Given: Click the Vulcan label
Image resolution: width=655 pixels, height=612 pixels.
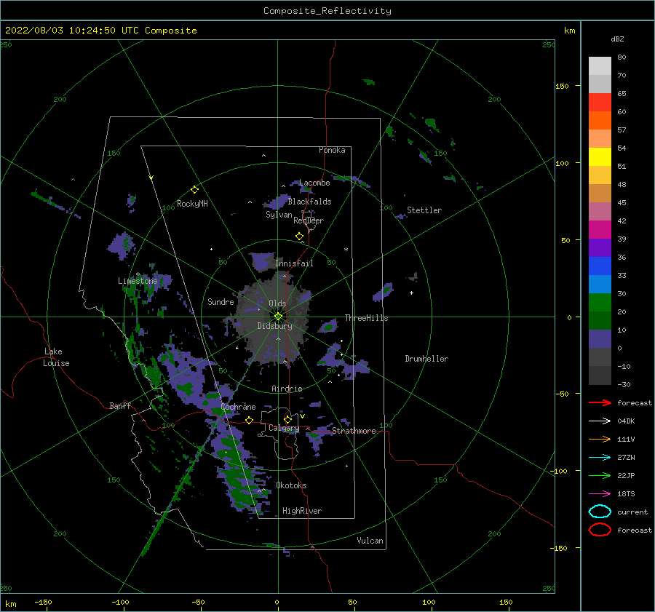Looking at the screenshot, I should (370, 541).
